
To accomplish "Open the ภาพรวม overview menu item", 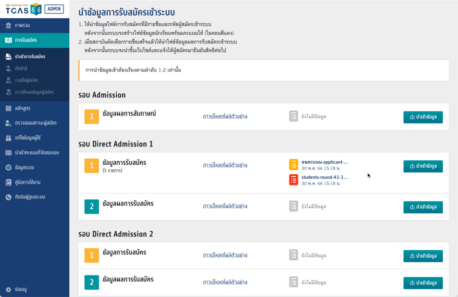I will (x=22, y=26).
